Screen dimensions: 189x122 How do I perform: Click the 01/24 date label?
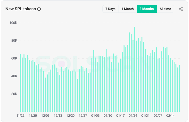tap(133, 116)
